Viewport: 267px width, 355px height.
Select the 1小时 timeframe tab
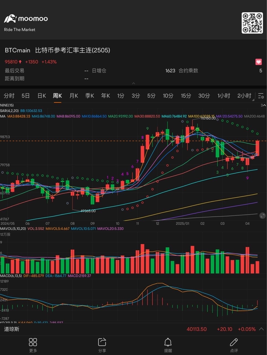224,96
